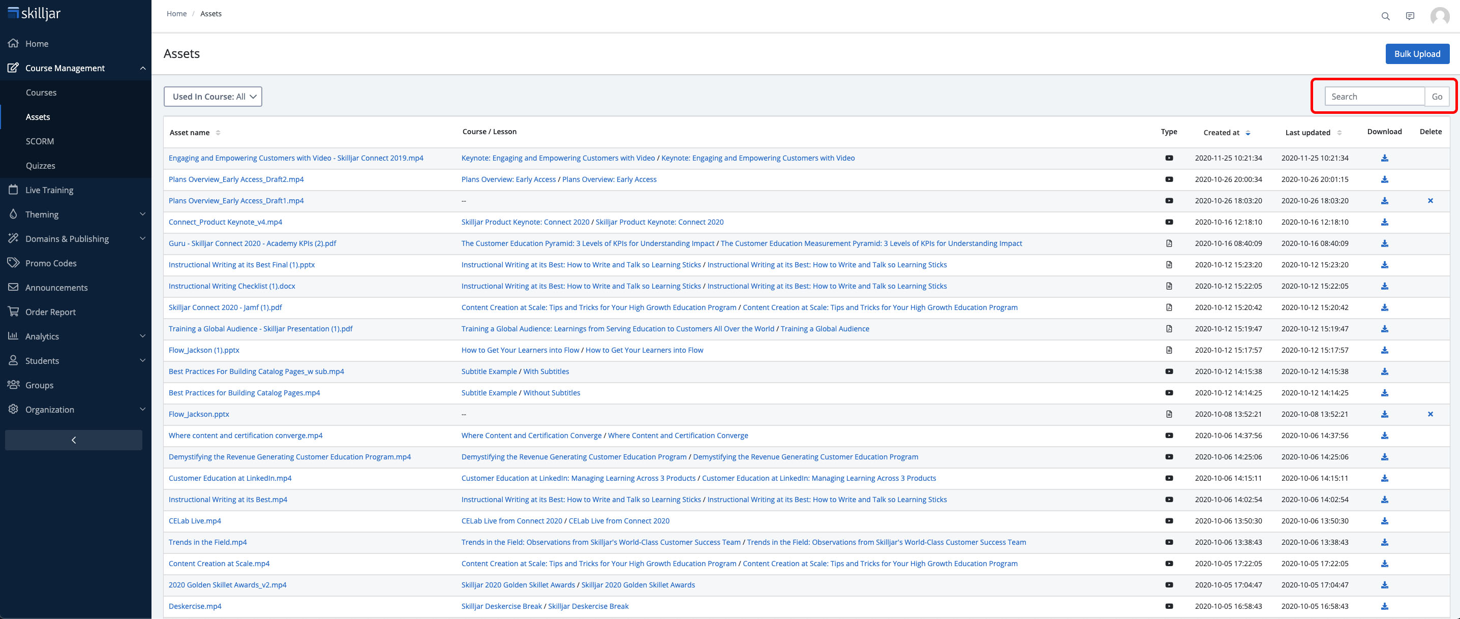The height and width of the screenshot is (619, 1460).
Task: Open the chat messages icon
Action: pyautogui.click(x=1410, y=16)
